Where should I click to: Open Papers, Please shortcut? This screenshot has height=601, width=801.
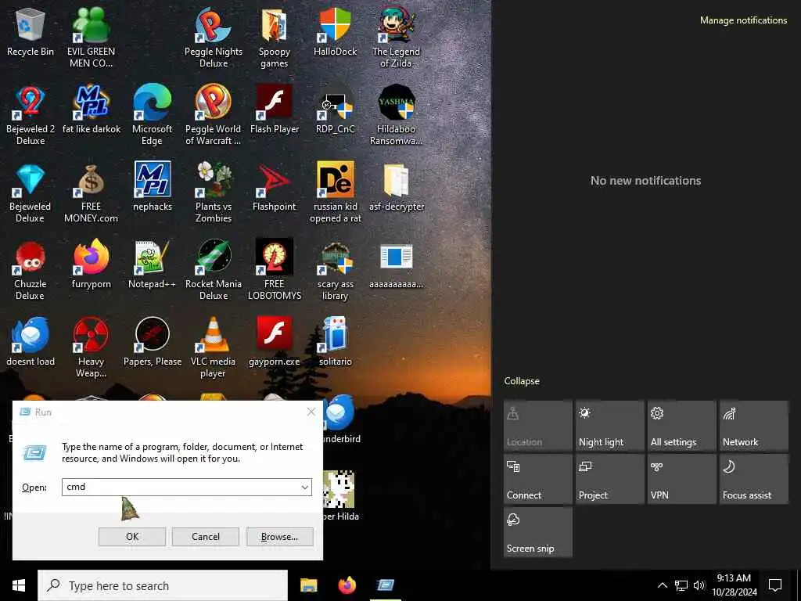(152, 342)
